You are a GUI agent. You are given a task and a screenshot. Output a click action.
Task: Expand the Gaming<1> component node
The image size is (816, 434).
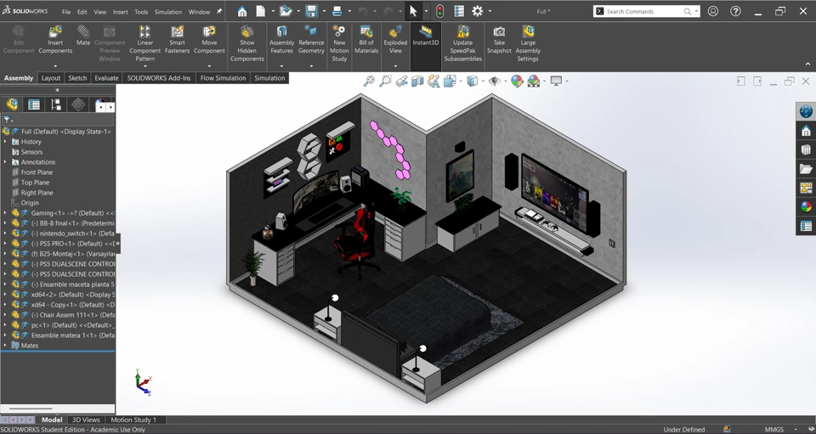5,212
